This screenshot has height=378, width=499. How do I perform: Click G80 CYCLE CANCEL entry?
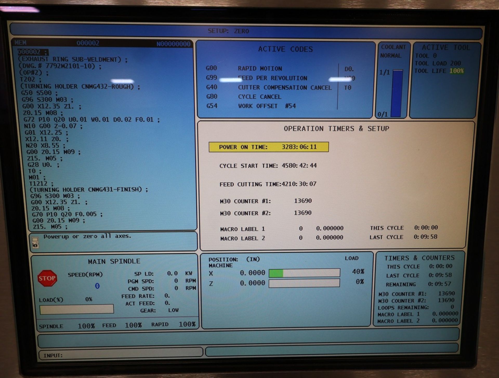[244, 96]
